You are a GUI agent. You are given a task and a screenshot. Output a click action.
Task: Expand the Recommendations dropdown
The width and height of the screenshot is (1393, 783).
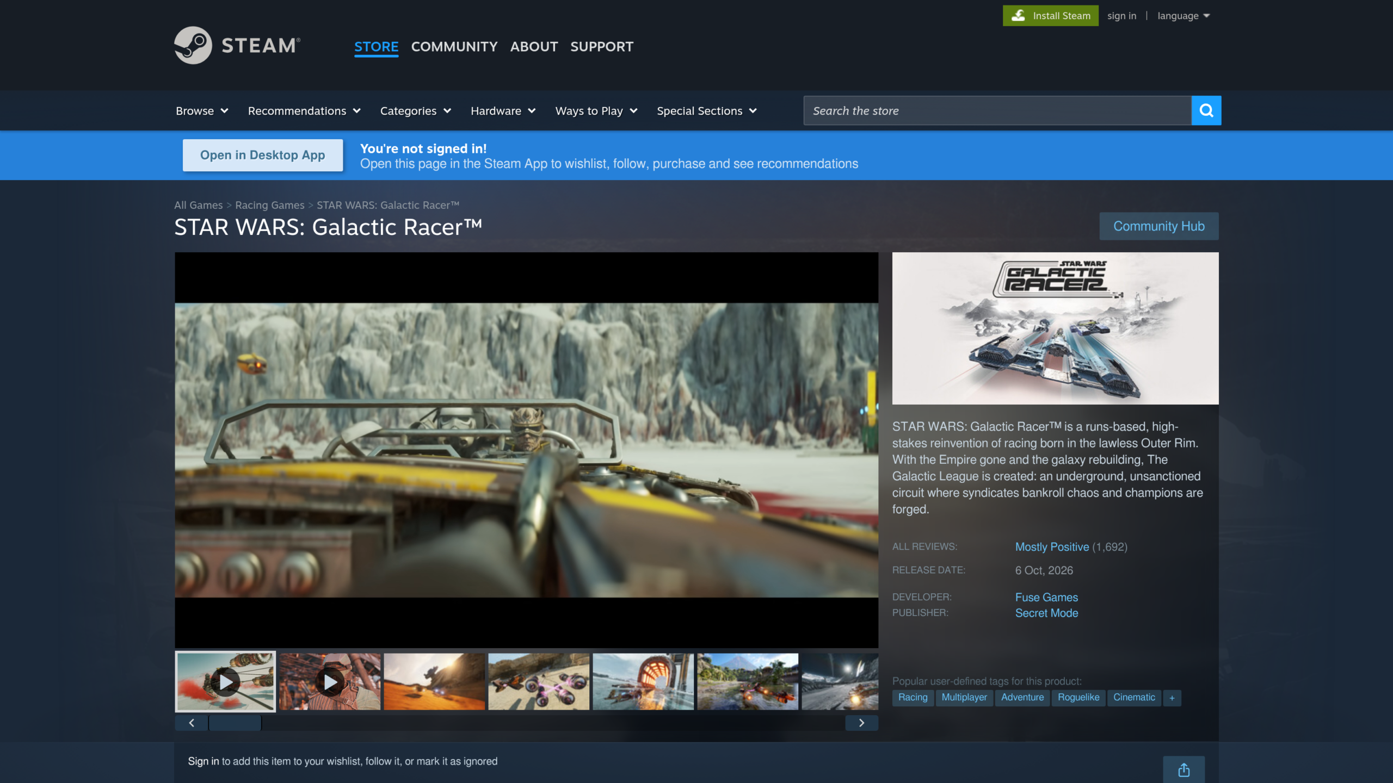tap(304, 111)
